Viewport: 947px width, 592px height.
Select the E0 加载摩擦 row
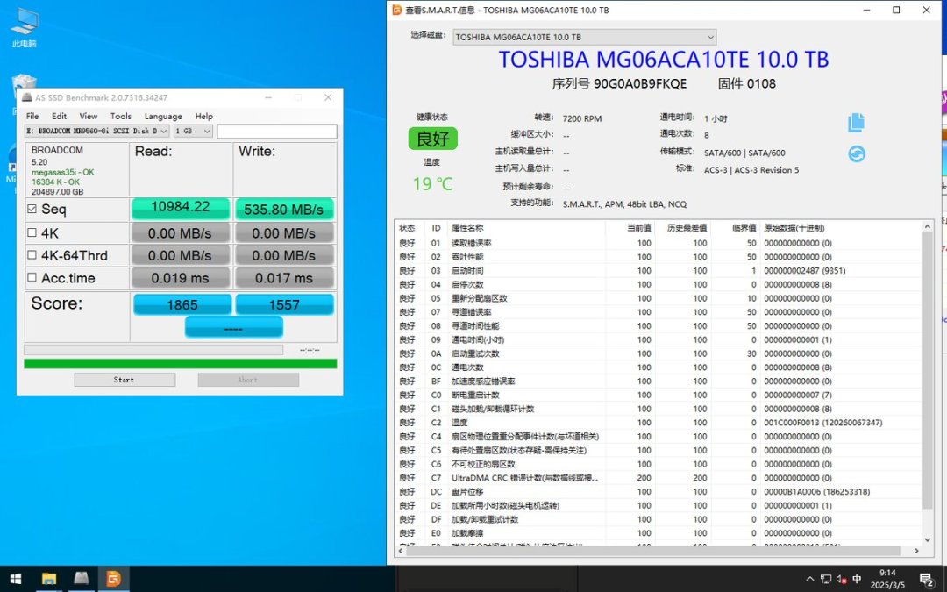pyautogui.click(x=659, y=533)
